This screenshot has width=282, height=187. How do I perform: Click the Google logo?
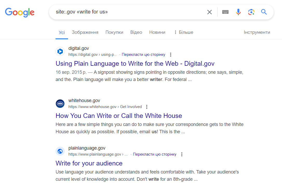[x=20, y=12]
